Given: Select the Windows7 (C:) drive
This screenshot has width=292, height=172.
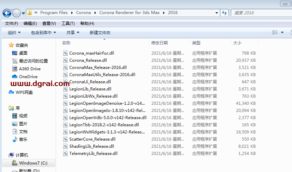Looking at the screenshot, I should [x=29, y=163].
